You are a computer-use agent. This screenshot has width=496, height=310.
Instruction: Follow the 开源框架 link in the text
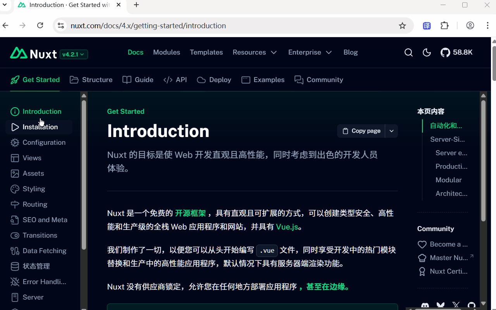pos(190,213)
